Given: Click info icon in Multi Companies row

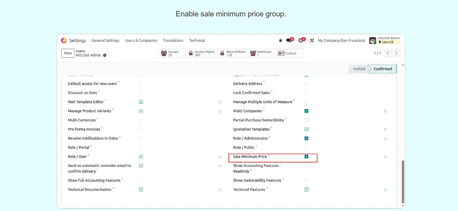Looking at the screenshot, I should [385, 111].
